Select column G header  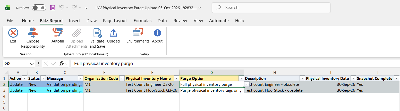pyautogui.click(x=212, y=73)
